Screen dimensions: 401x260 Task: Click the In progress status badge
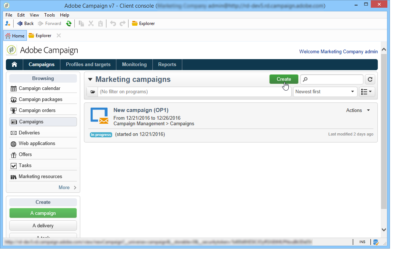click(101, 135)
